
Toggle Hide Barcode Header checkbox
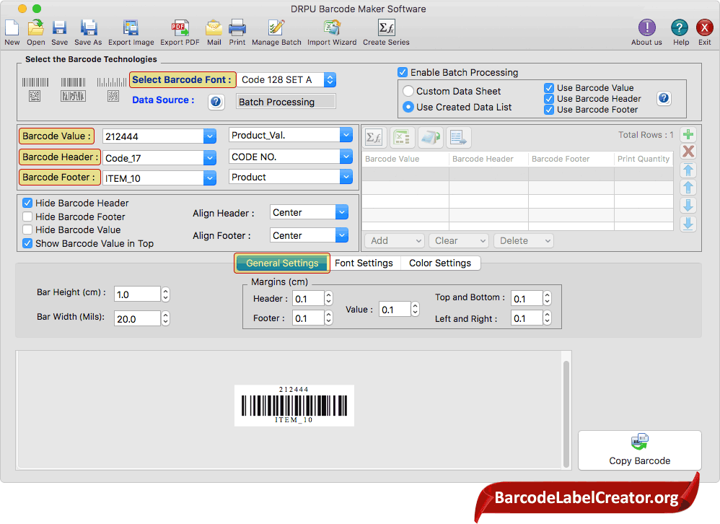coord(27,203)
